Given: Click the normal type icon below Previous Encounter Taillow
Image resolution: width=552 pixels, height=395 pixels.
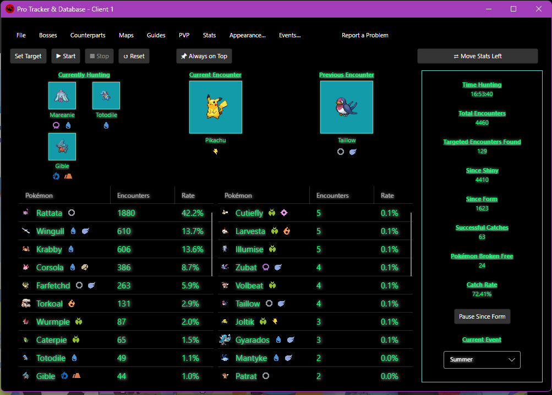Looking at the screenshot, I should (x=341, y=152).
